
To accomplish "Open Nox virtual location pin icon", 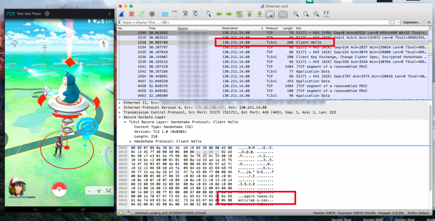I will (47, 14).
